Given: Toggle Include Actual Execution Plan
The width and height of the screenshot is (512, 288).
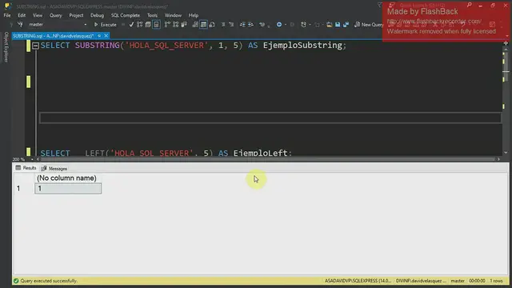Looking at the screenshot, I should [x=167, y=25].
